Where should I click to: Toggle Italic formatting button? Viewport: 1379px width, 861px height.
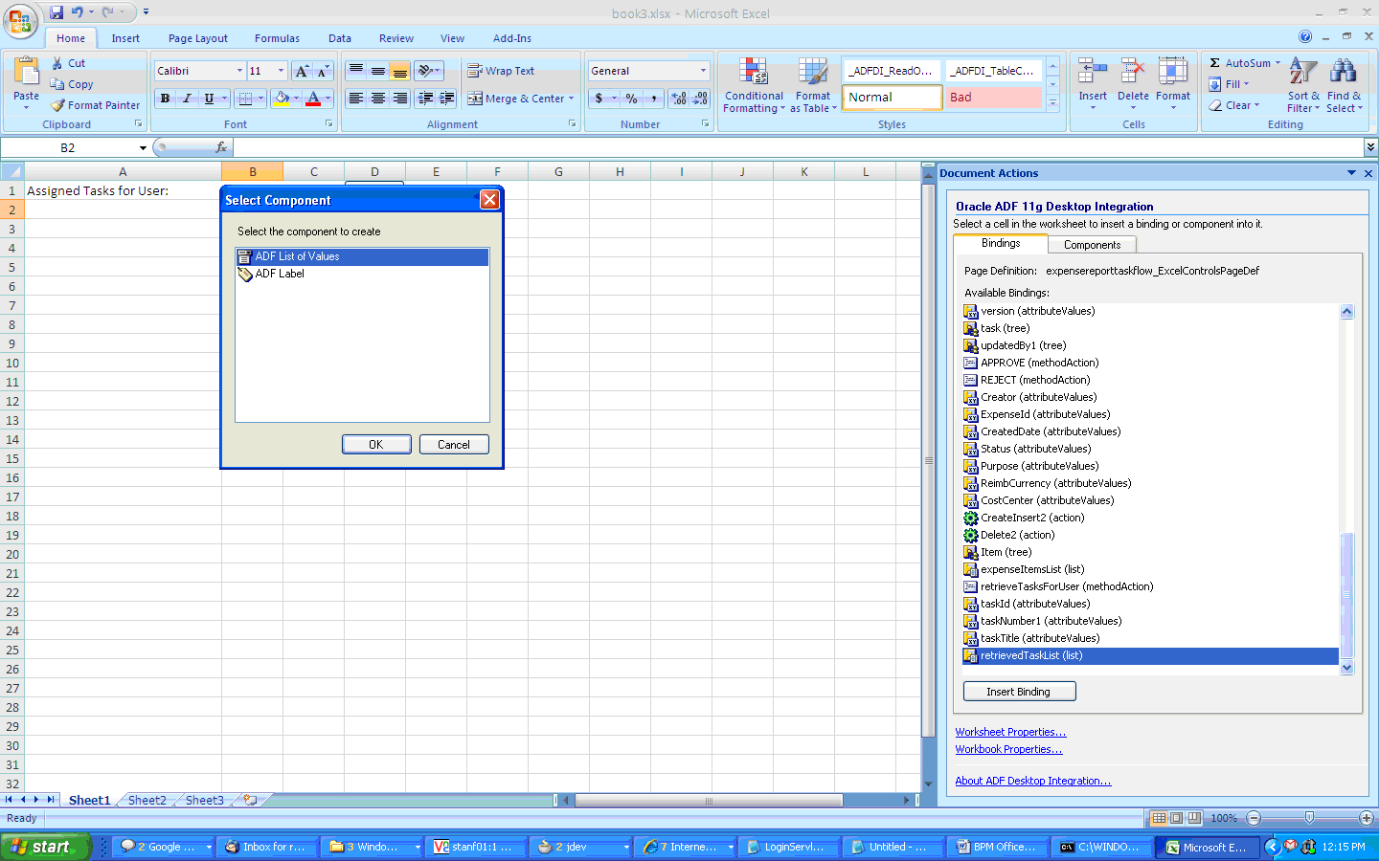(x=187, y=98)
